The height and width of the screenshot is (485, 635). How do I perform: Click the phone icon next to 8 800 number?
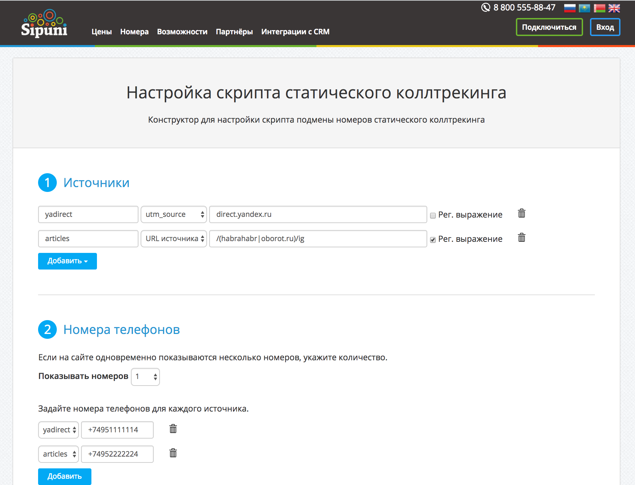click(x=486, y=7)
